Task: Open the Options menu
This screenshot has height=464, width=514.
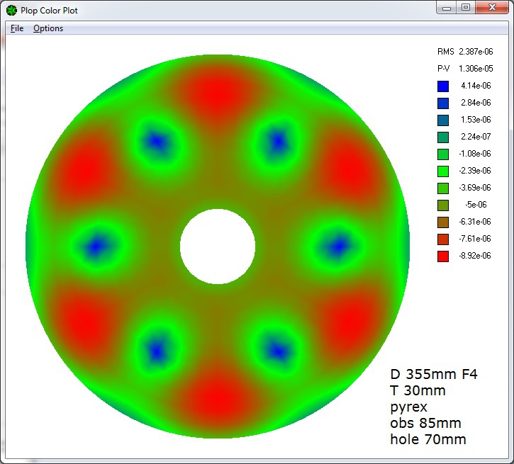Action: click(48, 28)
